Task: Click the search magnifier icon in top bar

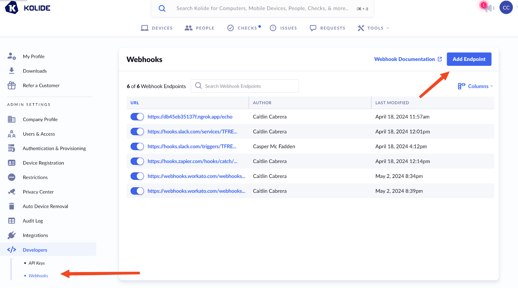Action: pyautogui.click(x=162, y=8)
